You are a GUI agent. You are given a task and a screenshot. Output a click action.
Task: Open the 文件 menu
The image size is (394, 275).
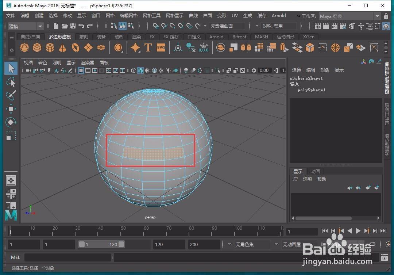[x=10, y=16]
